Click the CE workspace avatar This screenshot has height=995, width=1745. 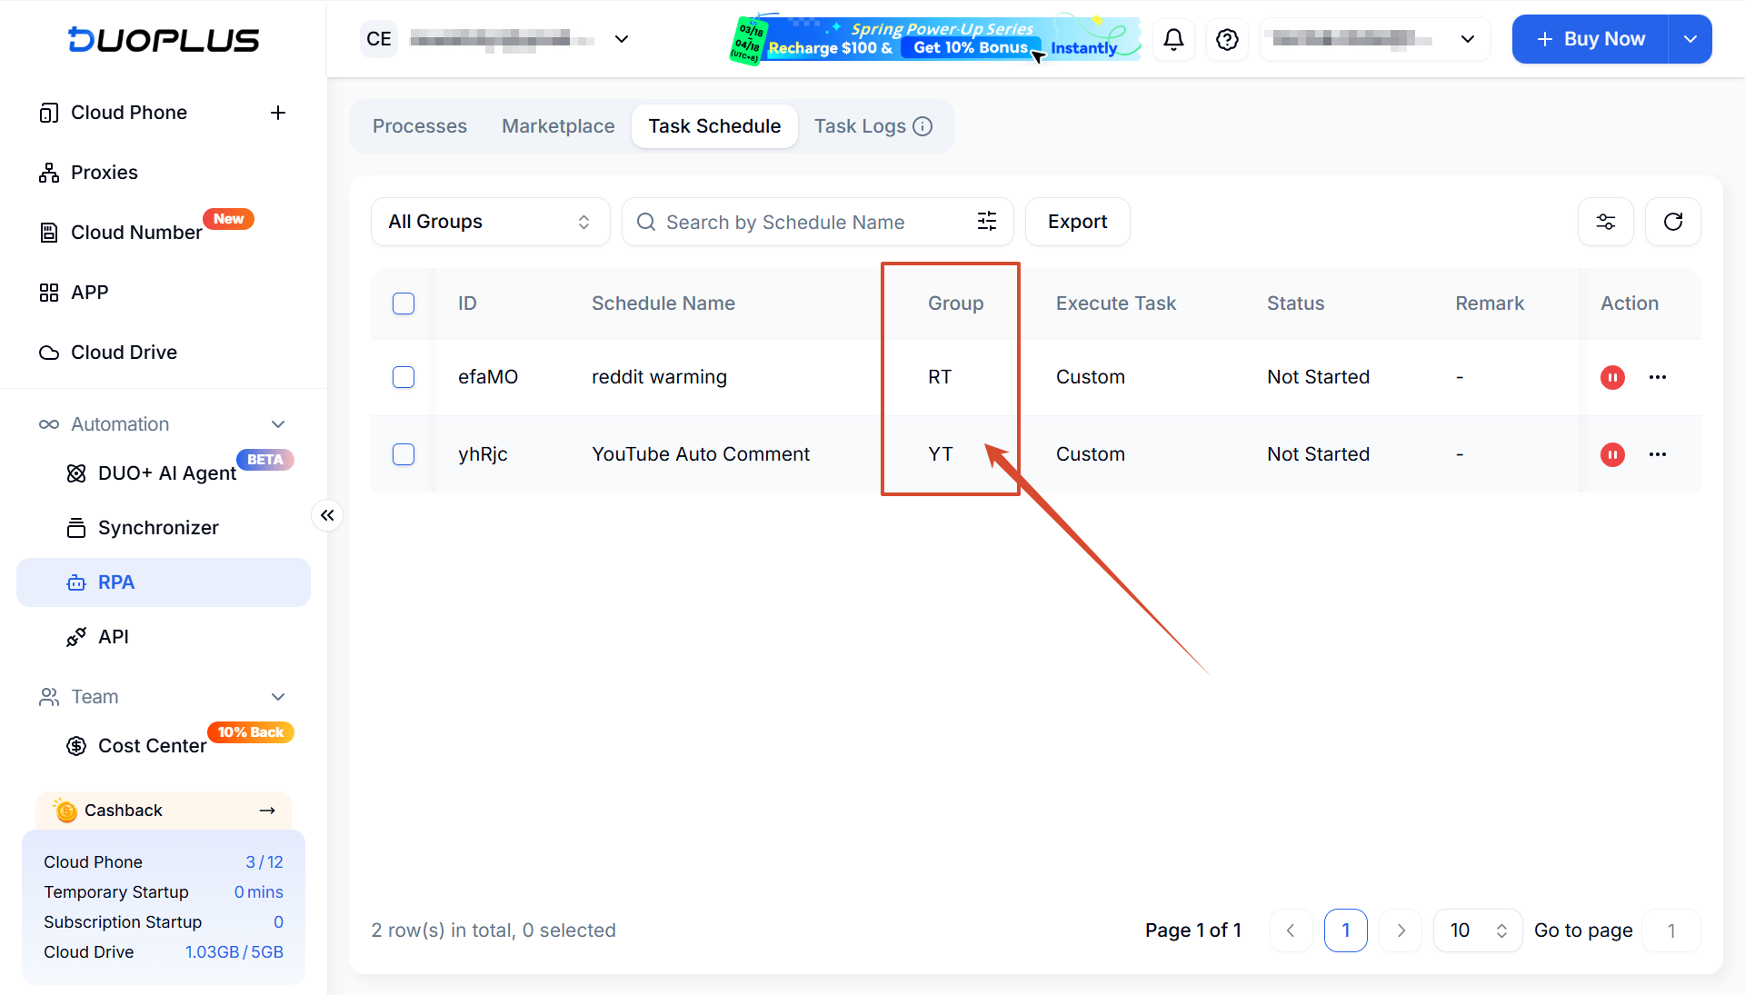click(x=379, y=39)
